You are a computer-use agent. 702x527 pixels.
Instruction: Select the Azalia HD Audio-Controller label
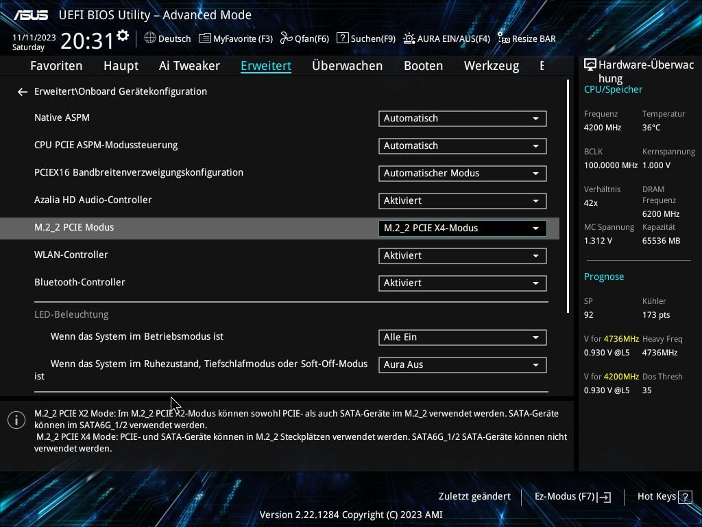click(x=93, y=200)
